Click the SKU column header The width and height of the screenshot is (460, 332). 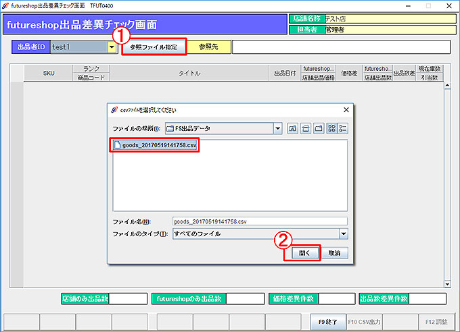49,73
